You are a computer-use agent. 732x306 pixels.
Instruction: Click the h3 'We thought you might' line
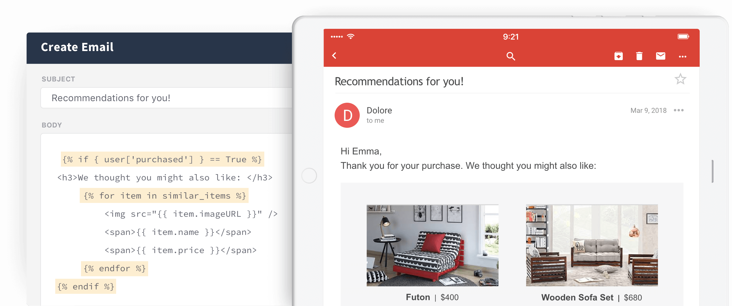(165, 178)
